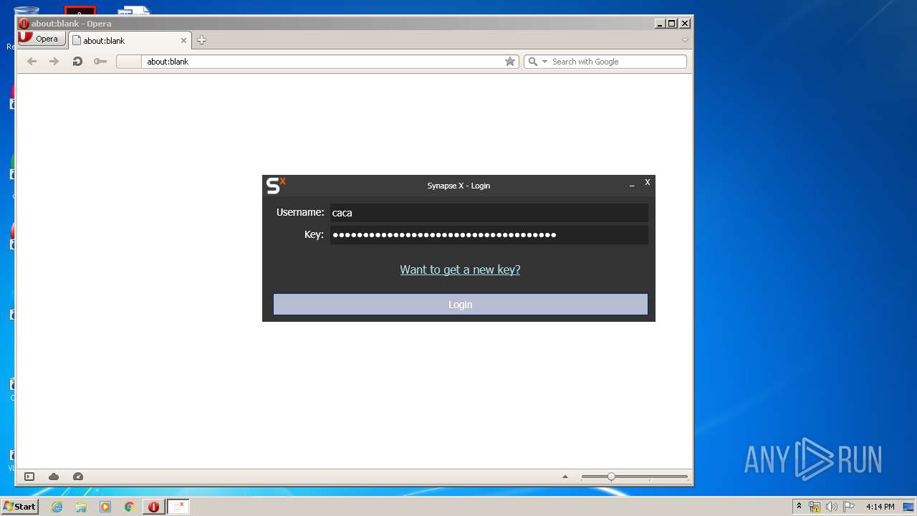Bookmark page with the star icon
This screenshot has width=917, height=516.
pos(510,62)
